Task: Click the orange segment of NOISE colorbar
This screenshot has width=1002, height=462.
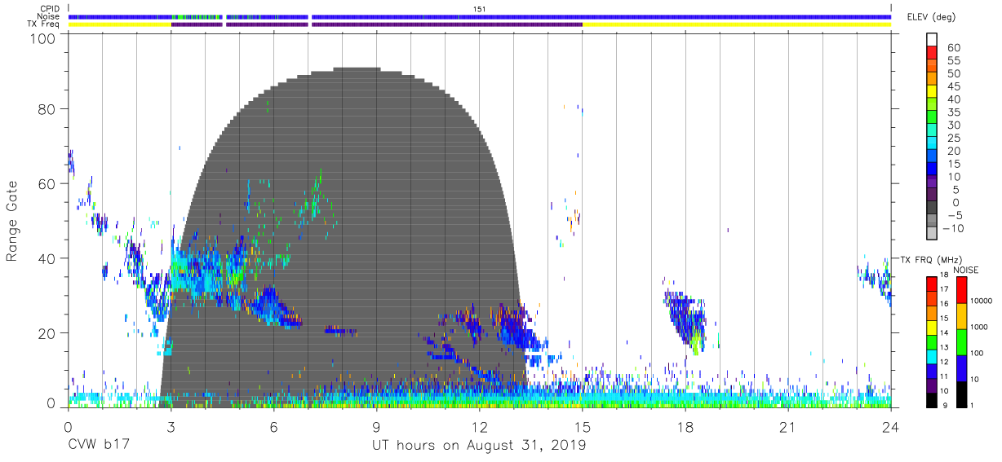Action: coord(961,315)
